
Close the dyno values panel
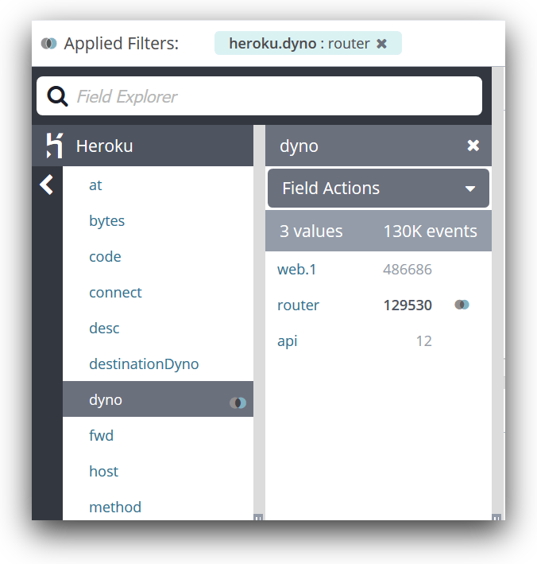(x=473, y=146)
